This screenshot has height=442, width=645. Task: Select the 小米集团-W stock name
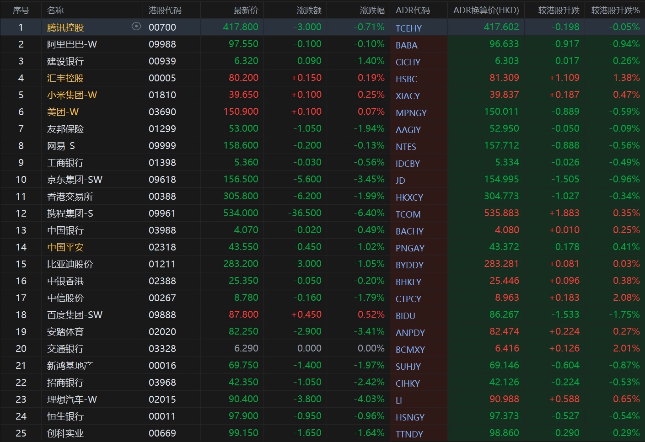click(x=72, y=95)
